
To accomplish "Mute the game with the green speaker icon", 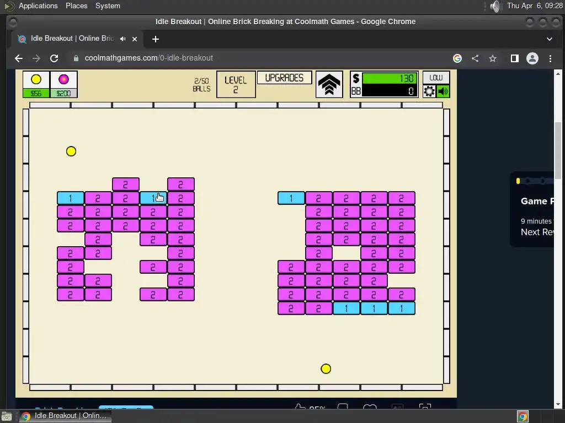I will pos(443,91).
